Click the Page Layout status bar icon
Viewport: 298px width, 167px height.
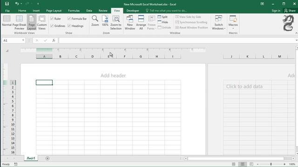click(243, 164)
